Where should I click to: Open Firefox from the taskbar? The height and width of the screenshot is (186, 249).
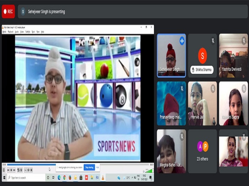coord(70,177)
